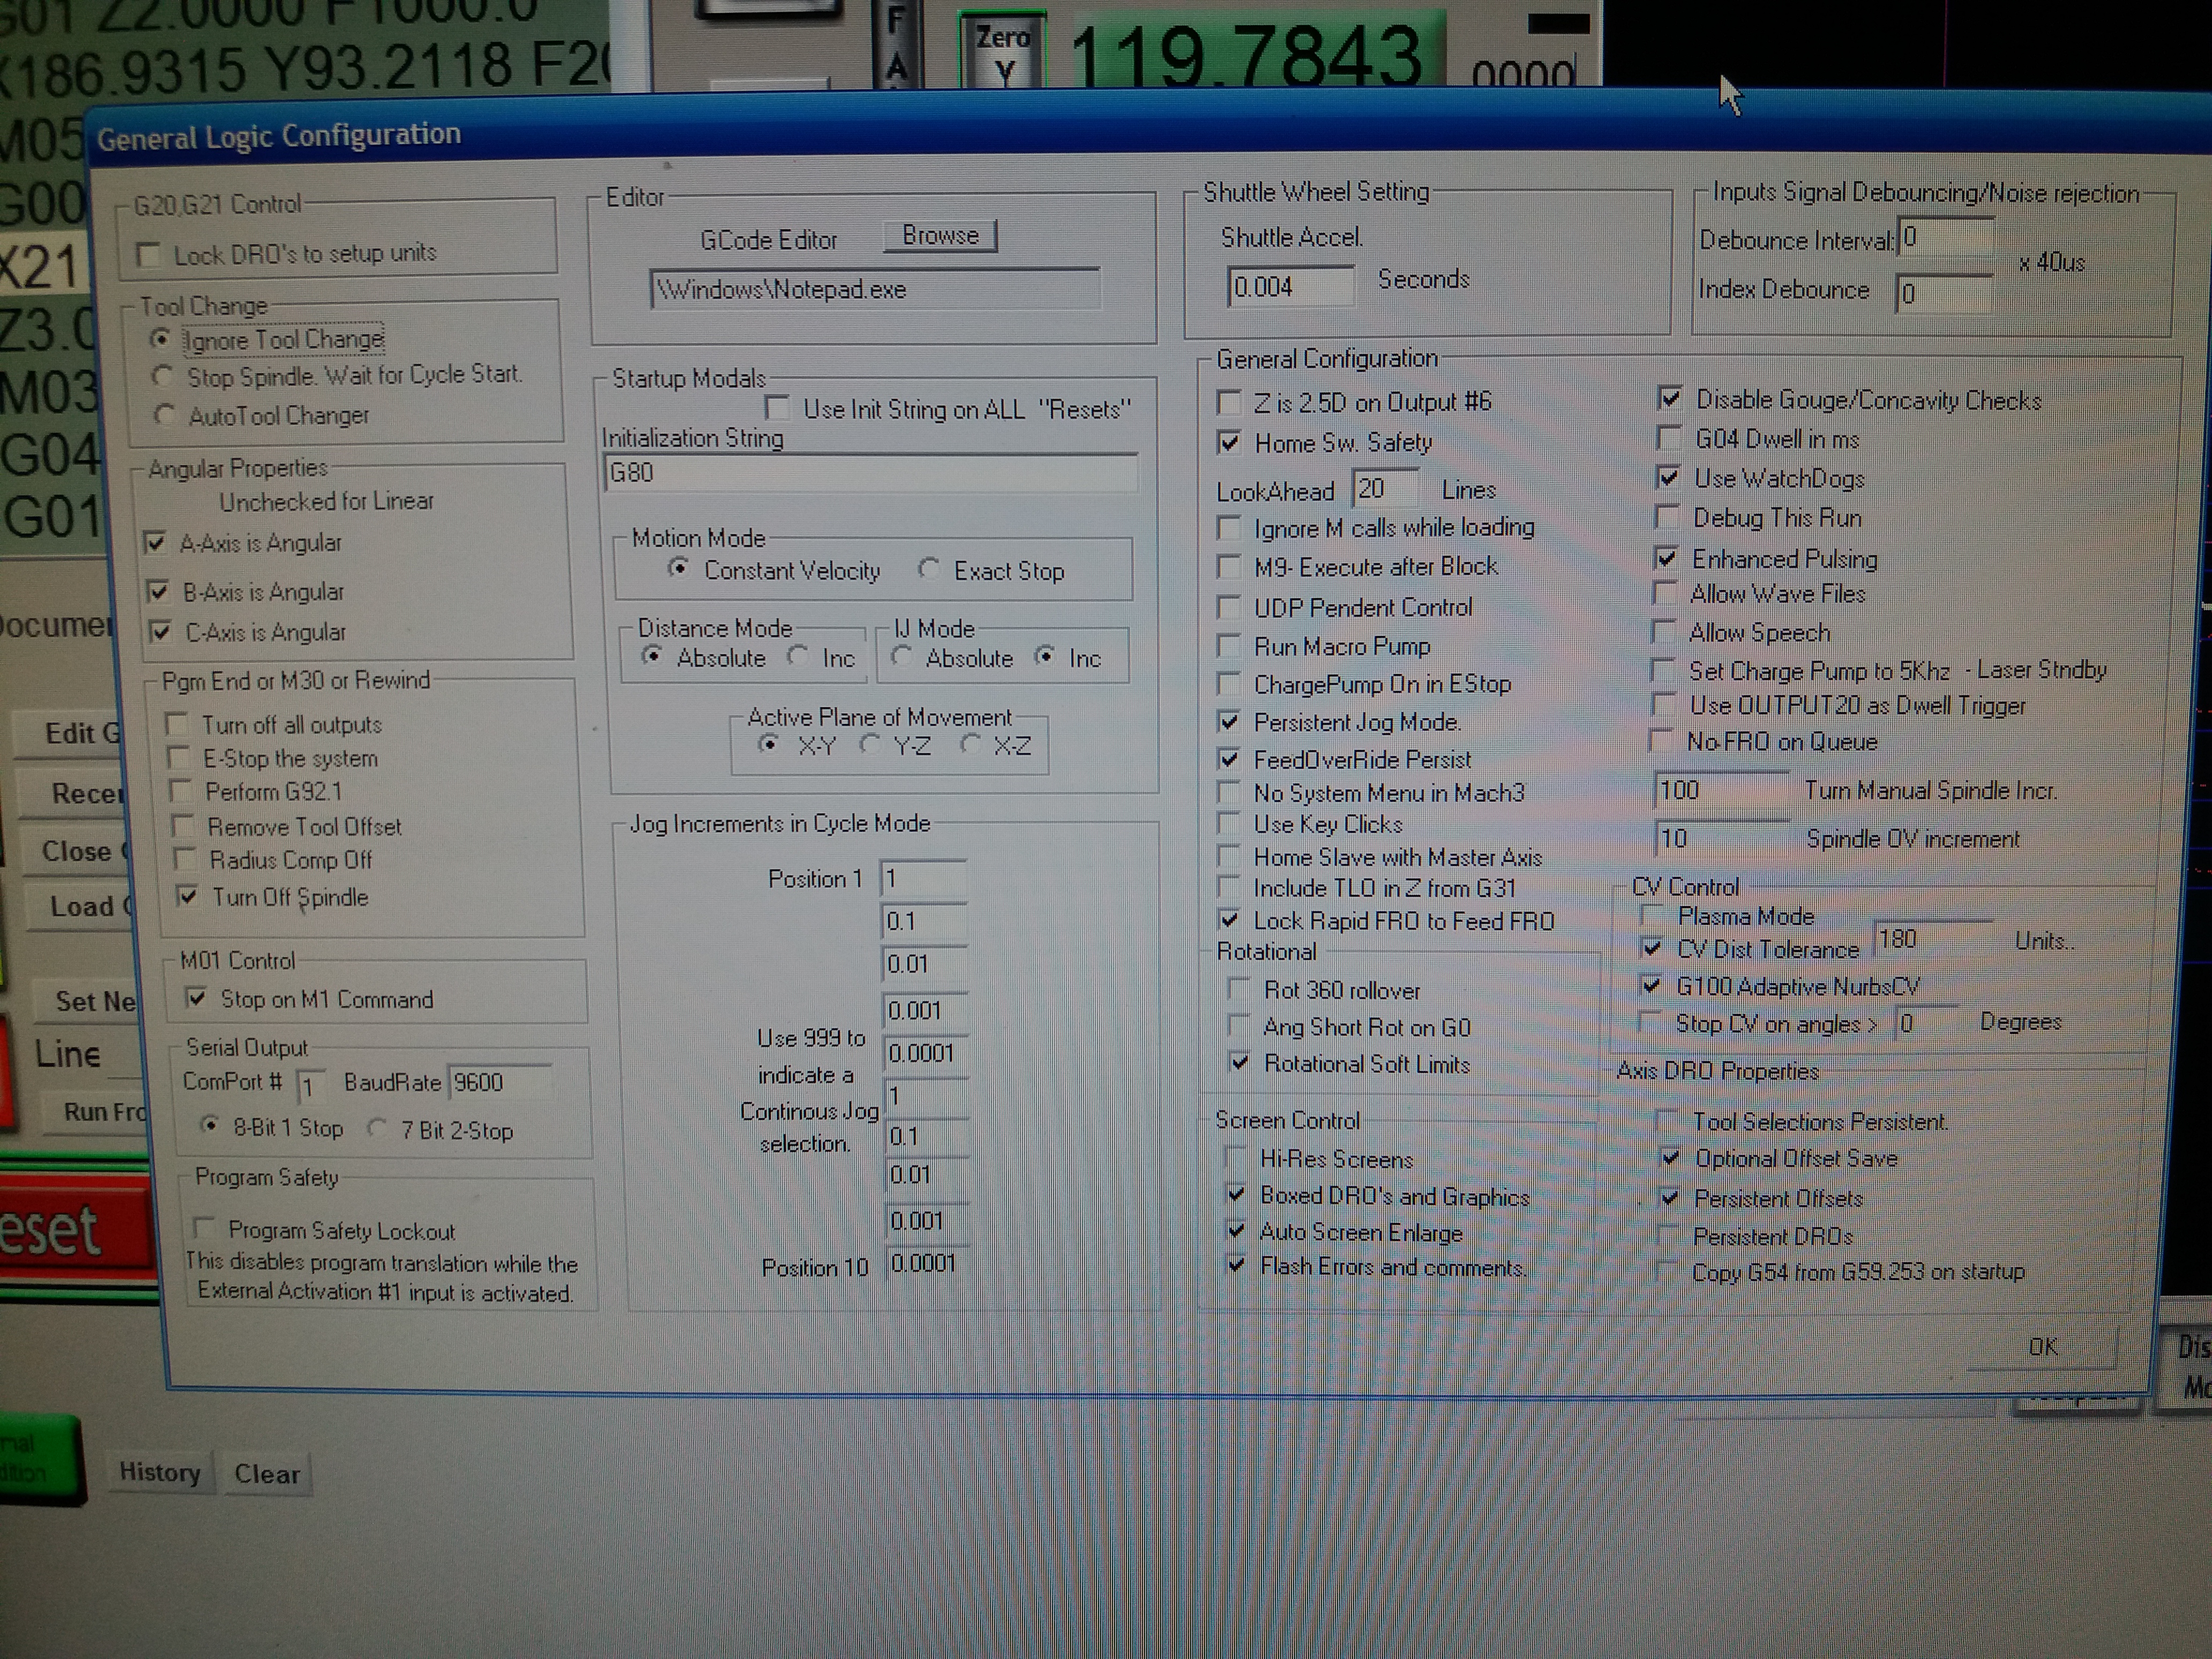Uncheck A-Axis is Angular
The height and width of the screenshot is (1659, 2212).
[155, 543]
